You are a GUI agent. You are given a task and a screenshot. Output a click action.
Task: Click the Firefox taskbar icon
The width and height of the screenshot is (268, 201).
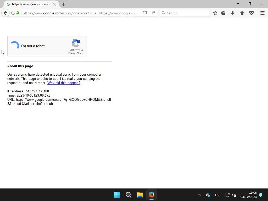pos(152,195)
